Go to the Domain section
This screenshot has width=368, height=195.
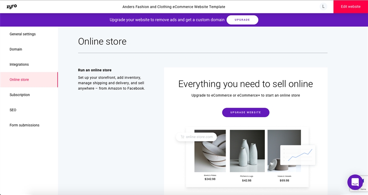coord(16,49)
